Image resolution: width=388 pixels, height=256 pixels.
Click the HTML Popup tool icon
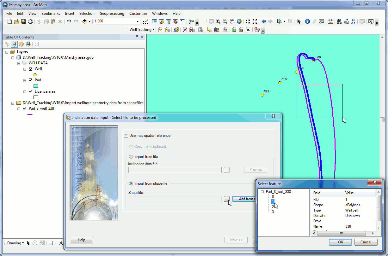pos(322,21)
